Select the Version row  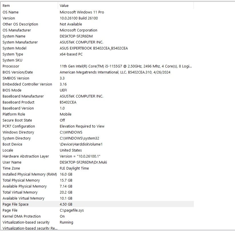pos(98,18)
